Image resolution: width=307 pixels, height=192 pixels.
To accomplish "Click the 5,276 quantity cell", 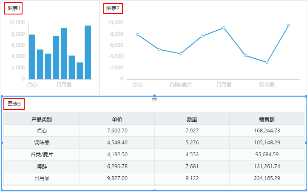I will [192, 142].
